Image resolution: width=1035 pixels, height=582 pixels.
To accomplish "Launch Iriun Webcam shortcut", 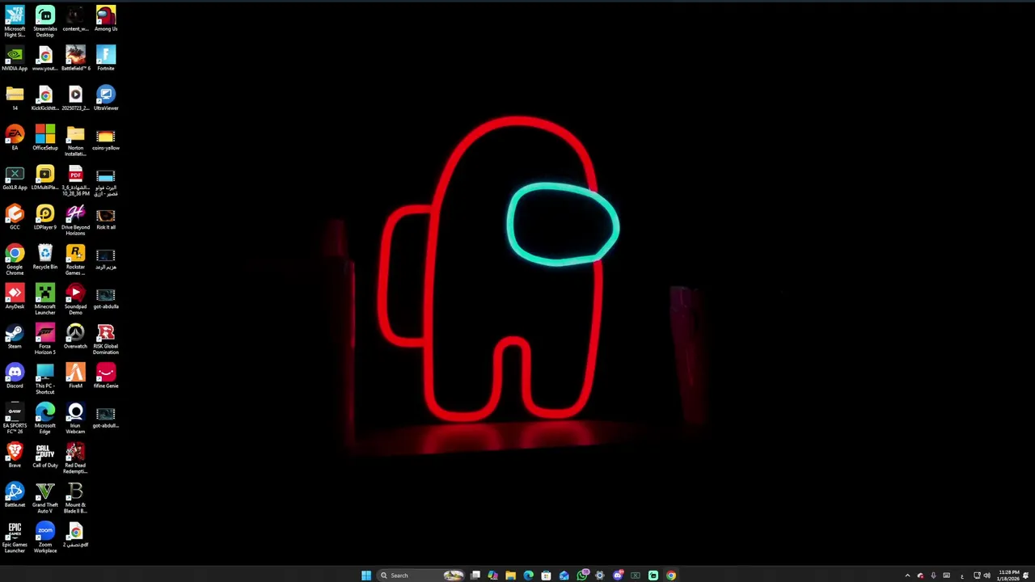I will point(75,418).
